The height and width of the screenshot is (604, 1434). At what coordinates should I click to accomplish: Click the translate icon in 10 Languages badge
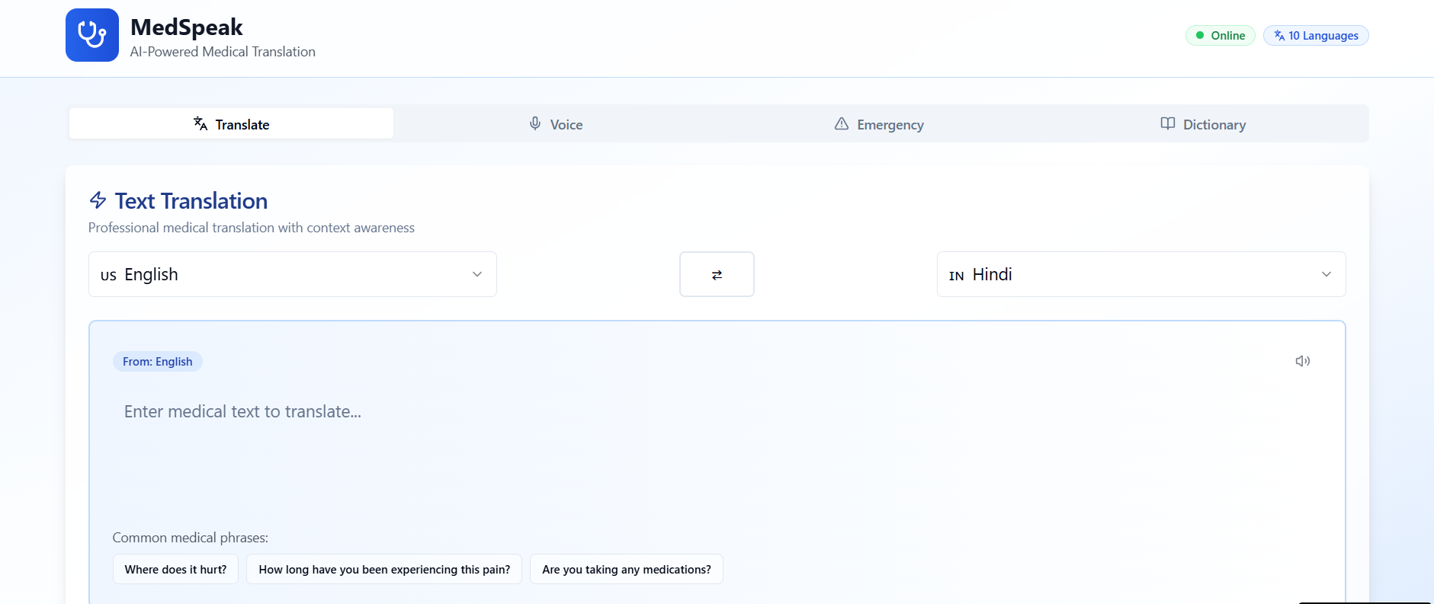(1279, 35)
